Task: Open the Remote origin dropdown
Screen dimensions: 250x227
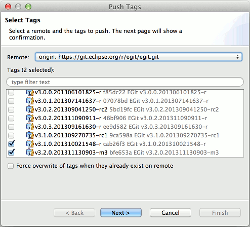Action: point(139,57)
